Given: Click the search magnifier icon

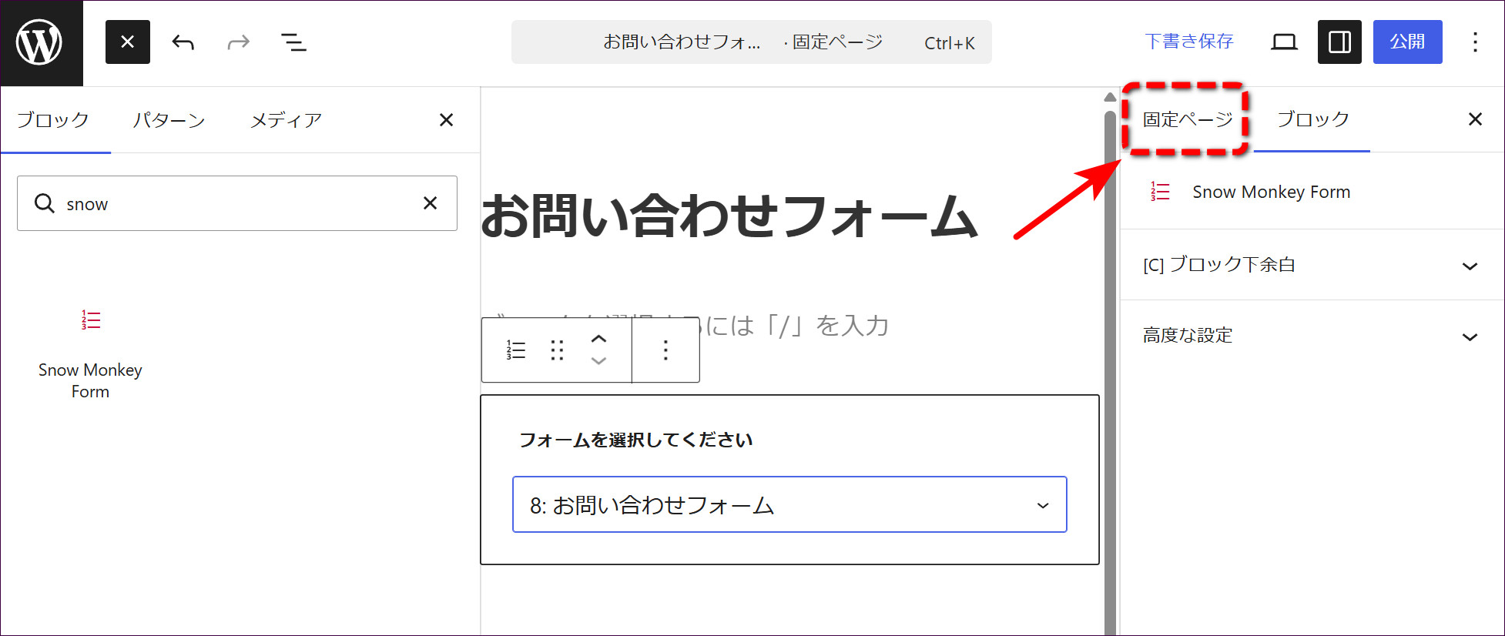Looking at the screenshot, I should click(x=45, y=203).
